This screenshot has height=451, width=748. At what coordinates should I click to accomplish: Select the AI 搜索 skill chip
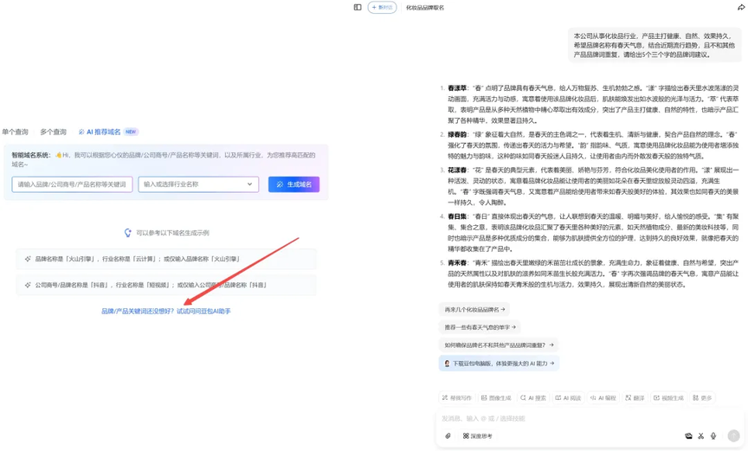(x=532, y=397)
